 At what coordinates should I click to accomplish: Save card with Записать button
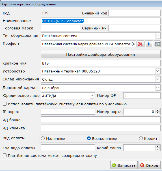click(124, 165)
